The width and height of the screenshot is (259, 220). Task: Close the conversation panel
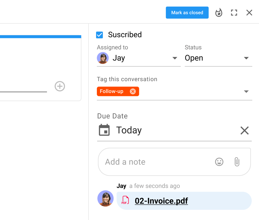pyautogui.click(x=249, y=13)
